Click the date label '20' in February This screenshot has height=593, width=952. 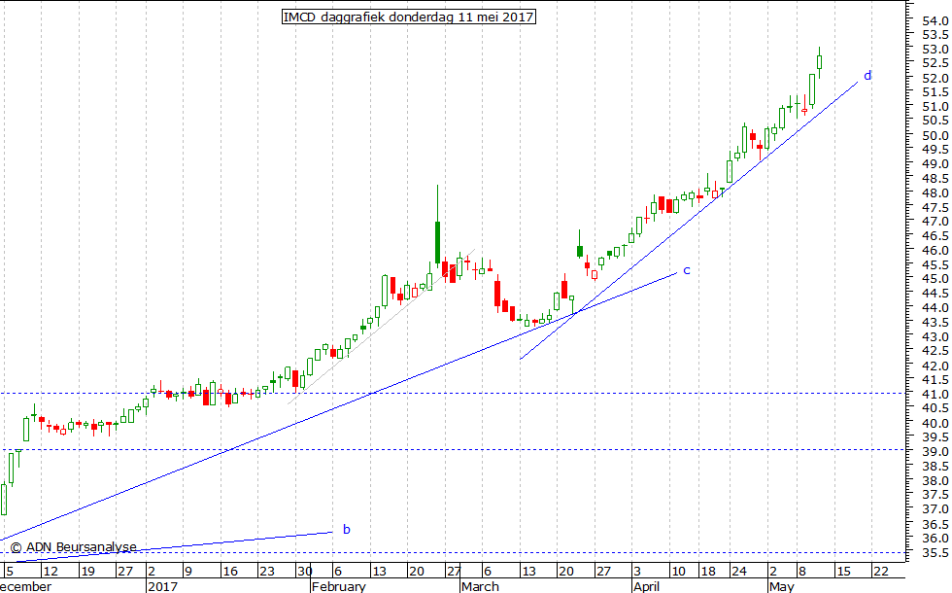416,572
